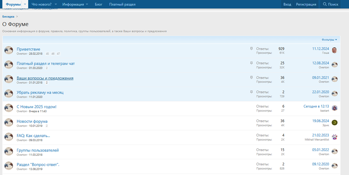Open the Блог menu item

pos(98,4)
